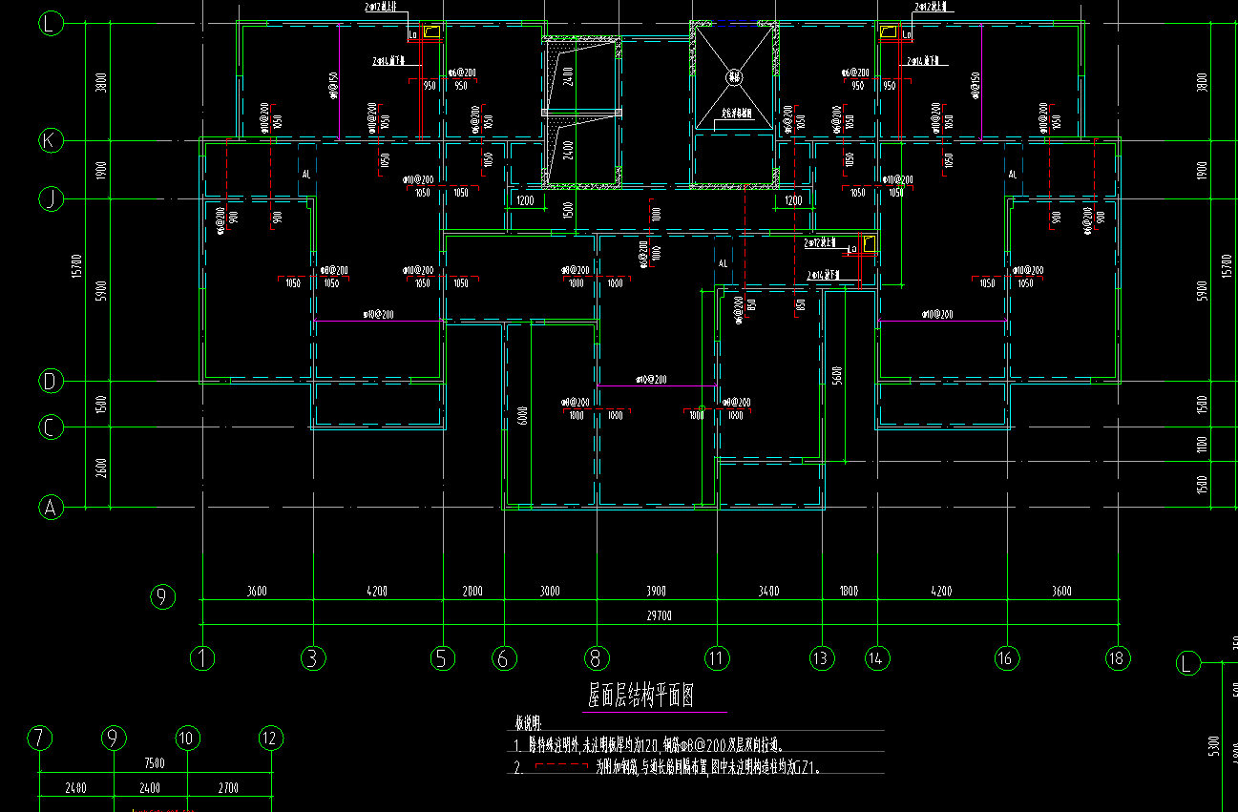
Task: Select axis bubble J
Action: [51, 198]
